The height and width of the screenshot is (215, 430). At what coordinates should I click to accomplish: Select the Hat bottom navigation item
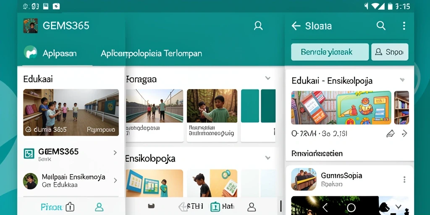point(223,206)
